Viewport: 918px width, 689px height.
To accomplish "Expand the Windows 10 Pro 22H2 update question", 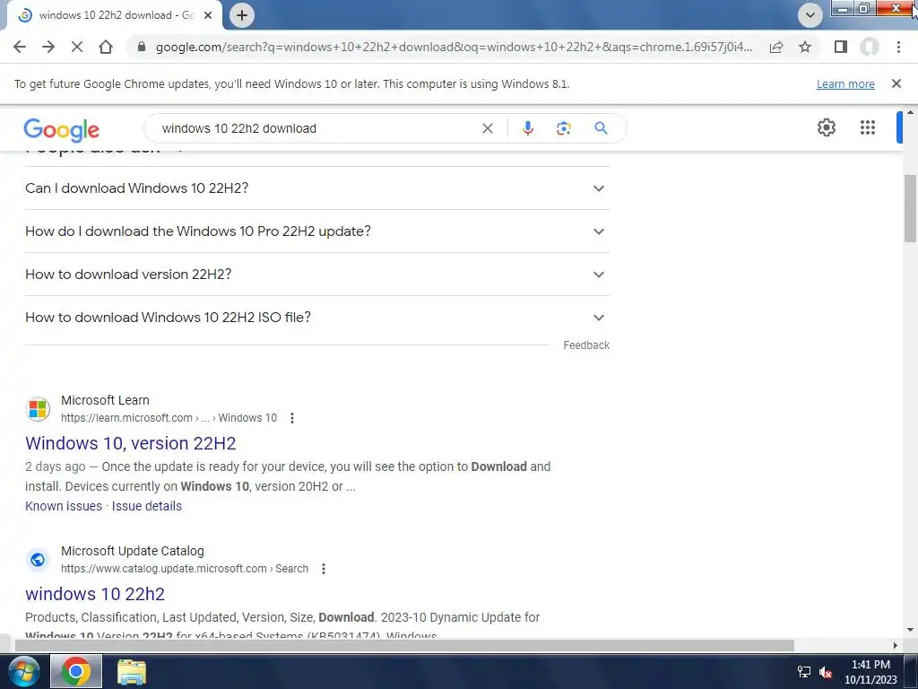I will pos(317,231).
